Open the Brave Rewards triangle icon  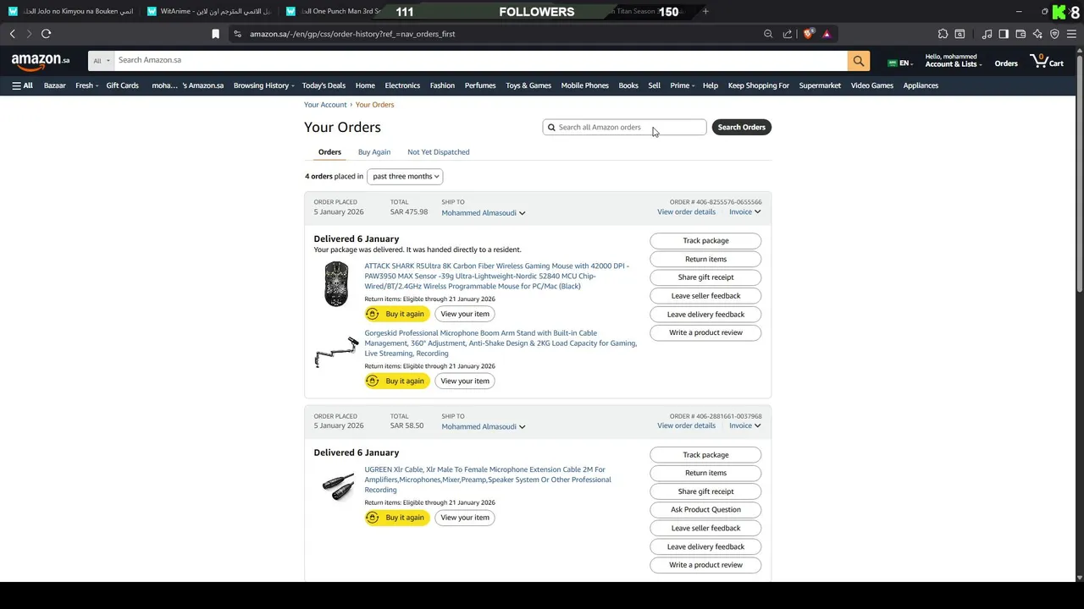pos(827,34)
